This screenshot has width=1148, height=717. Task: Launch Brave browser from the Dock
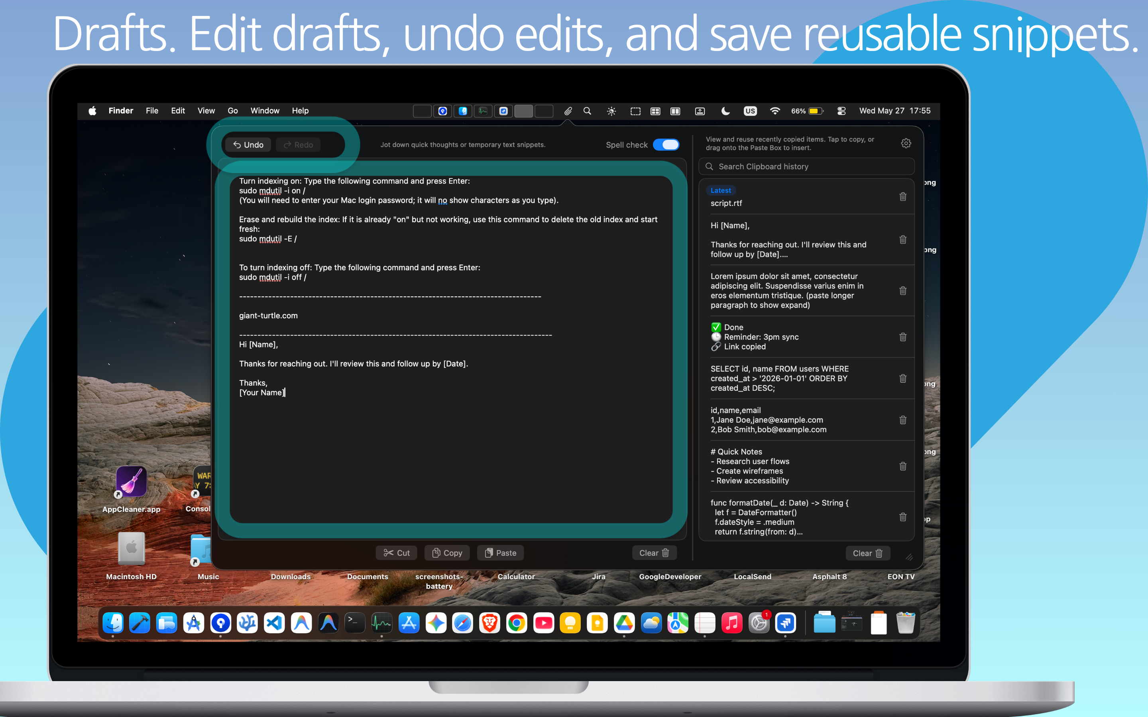click(489, 623)
